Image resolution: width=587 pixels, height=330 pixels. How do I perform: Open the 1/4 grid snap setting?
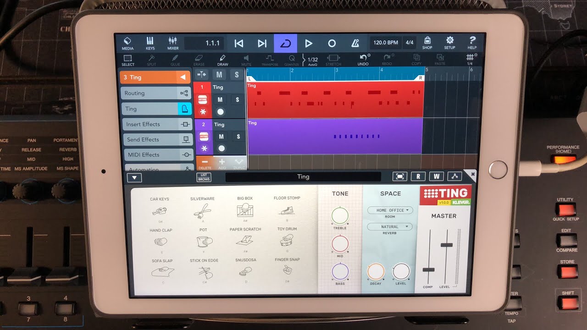pyautogui.click(x=470, y=60)
